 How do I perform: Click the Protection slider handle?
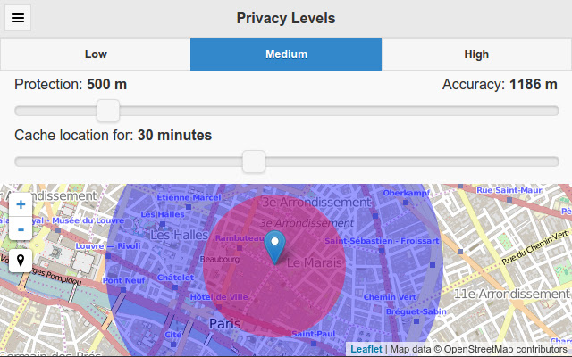(108, 111)
